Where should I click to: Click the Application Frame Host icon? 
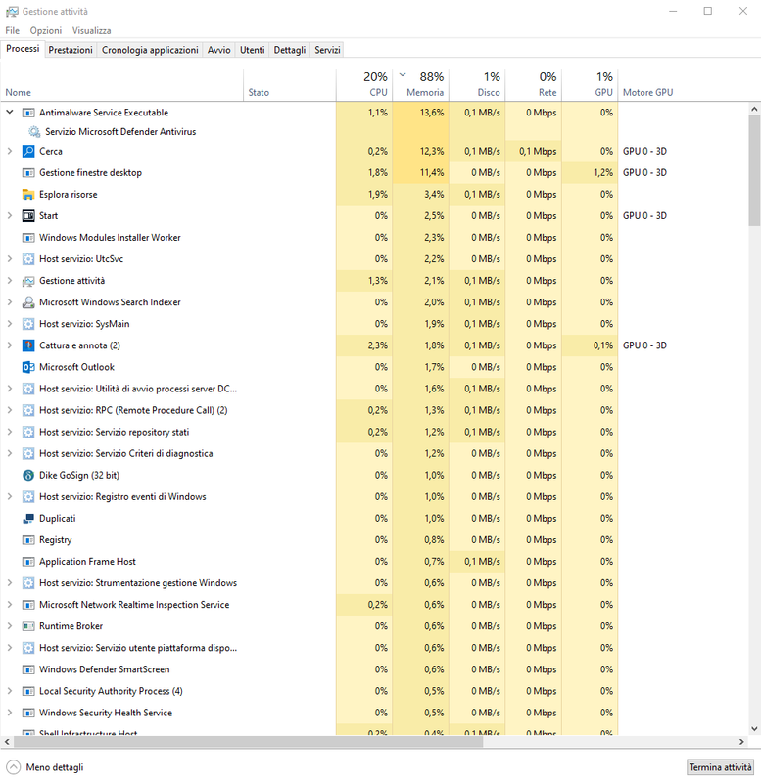28,561
